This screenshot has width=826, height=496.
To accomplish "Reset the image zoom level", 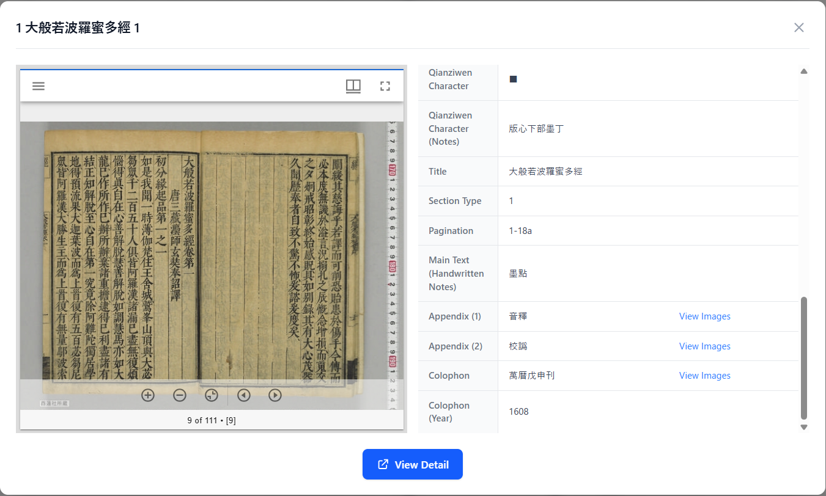I will coord(212,395).
